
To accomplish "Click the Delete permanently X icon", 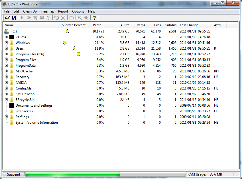I will [x=63, y=18].
